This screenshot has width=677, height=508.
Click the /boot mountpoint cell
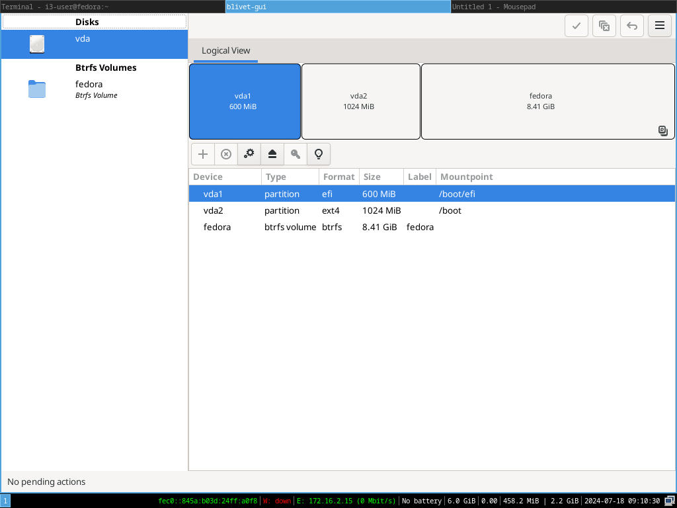(x=450, y=210)
